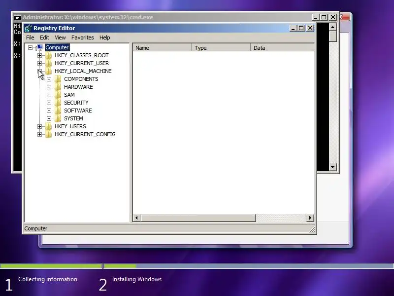Select the SAM key label
Image resolution: width=394 pixels, height=296 pixels.
coord(69,95)
